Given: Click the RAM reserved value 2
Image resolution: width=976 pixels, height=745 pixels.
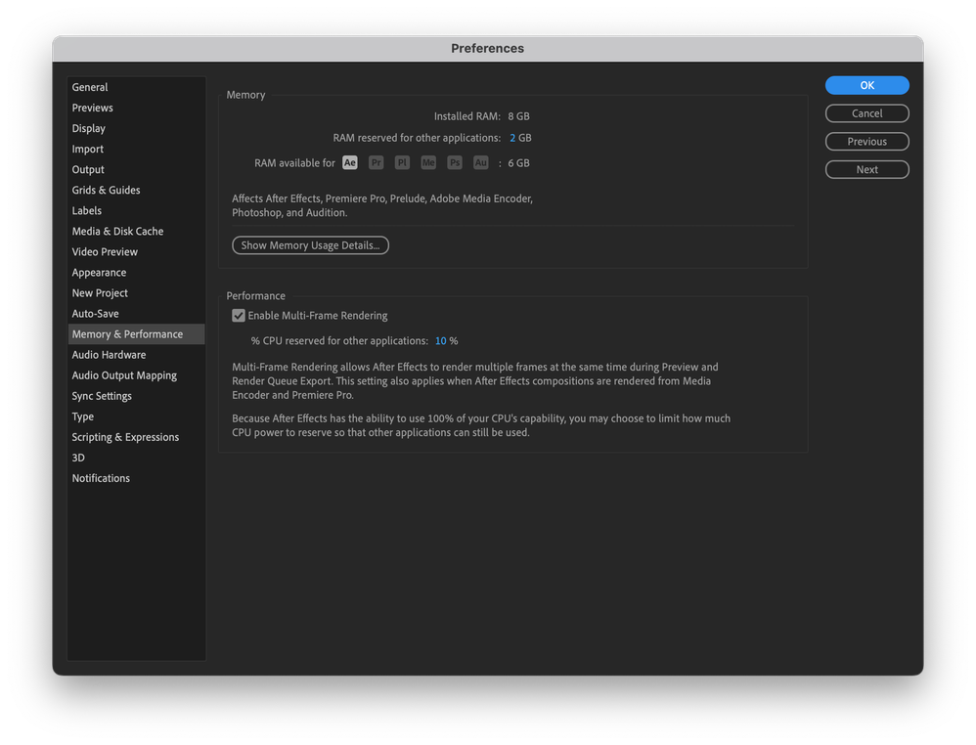Looking at the screenshot, I should 512,138.
